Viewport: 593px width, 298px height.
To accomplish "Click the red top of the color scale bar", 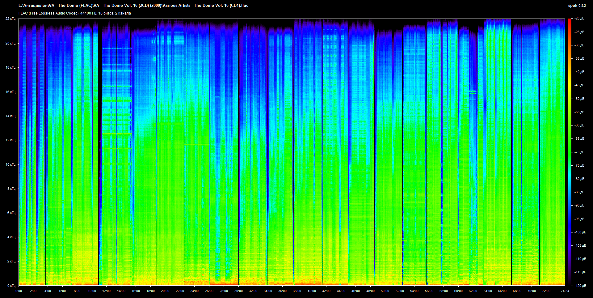I will 570,20.
